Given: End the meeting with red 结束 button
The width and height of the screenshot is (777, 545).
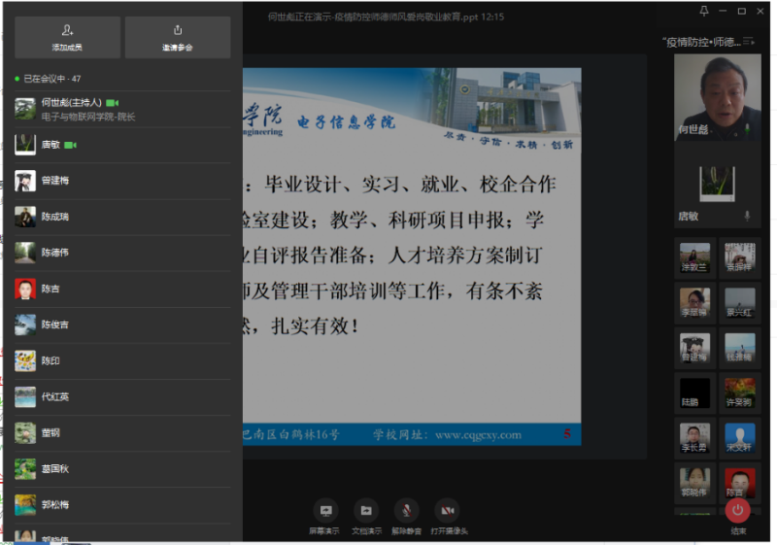Looking at the screenshot, I should click(x=738, y=510).
